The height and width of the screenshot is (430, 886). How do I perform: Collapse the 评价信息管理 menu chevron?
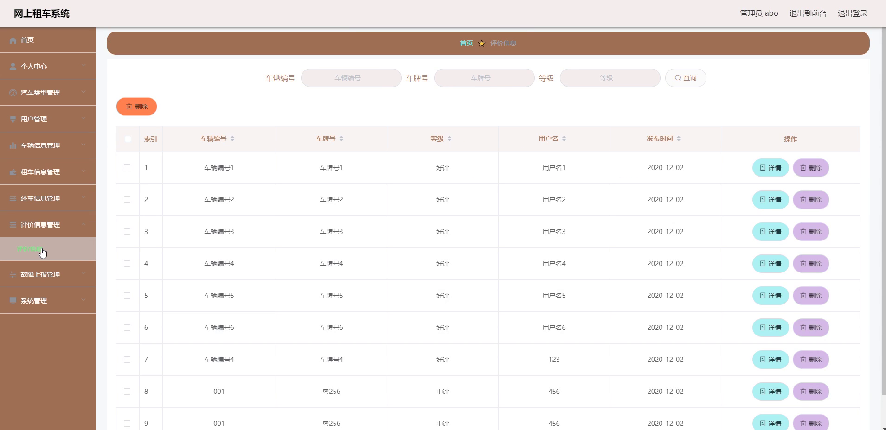click(83, 224)
